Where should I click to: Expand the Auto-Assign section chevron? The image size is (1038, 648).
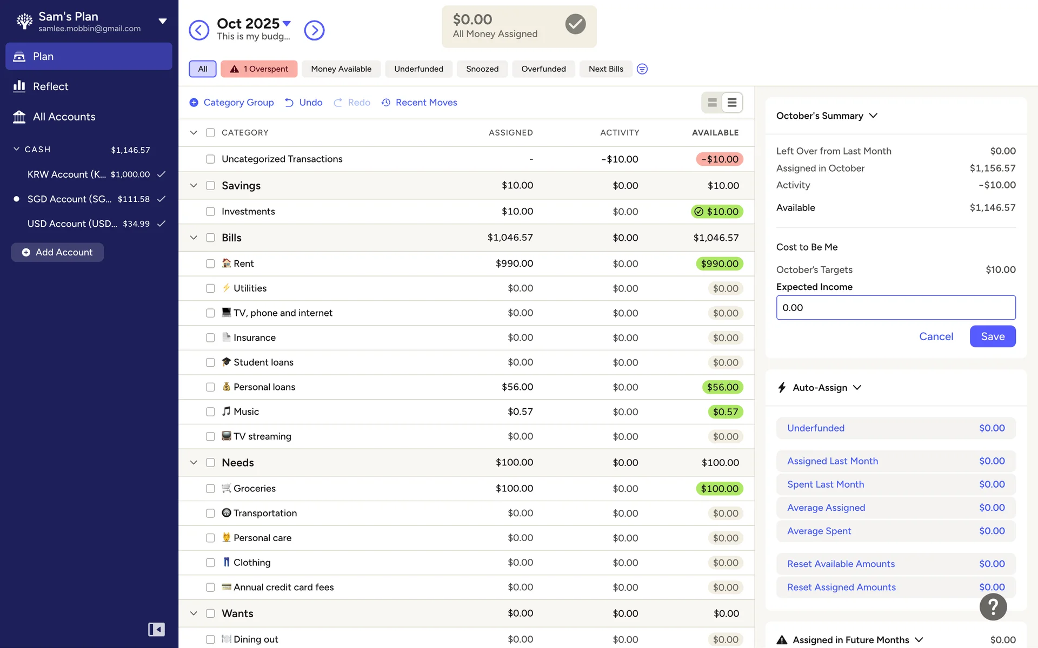(x=857, y=388)
